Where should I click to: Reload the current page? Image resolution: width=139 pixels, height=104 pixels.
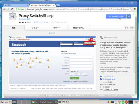pos(12,9)
